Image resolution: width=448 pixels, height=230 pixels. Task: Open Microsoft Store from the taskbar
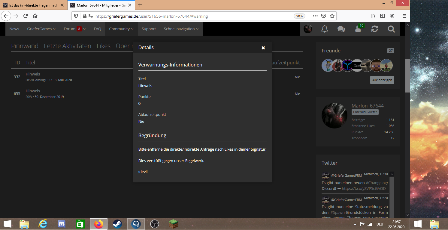coord(80,224)
